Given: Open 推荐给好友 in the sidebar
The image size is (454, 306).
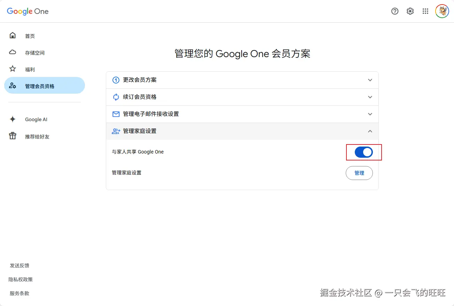Looking at the screenshot, I should coord(45,136).
